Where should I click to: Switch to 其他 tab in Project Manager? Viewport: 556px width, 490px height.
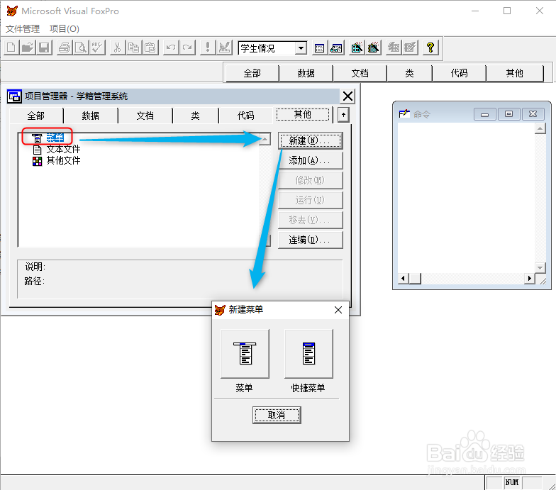click(302, 114)
